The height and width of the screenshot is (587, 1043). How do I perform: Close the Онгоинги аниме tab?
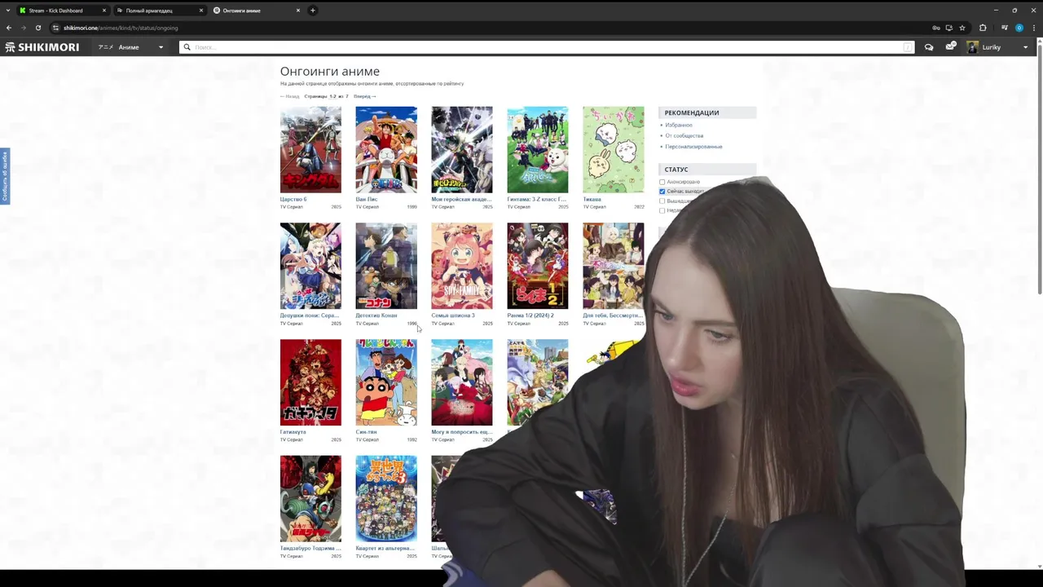tap(298, 11)
